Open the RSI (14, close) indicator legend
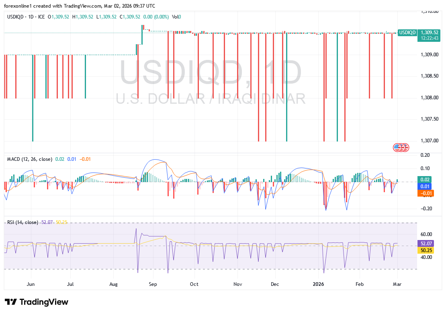This screenshot has width=446, height=314. pyautogui.click(x=23, y=222)
